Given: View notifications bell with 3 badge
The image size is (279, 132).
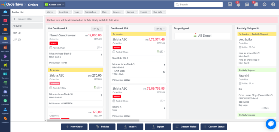Looking at the screenshot, I should pyautogui.click(x=238, y=5).
